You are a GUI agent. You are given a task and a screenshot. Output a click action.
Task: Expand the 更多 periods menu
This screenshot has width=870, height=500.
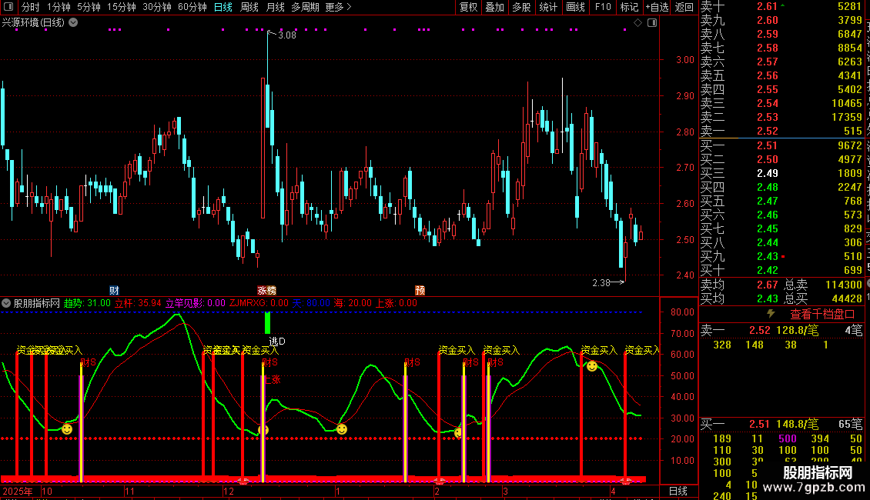(x=338, y=7)
